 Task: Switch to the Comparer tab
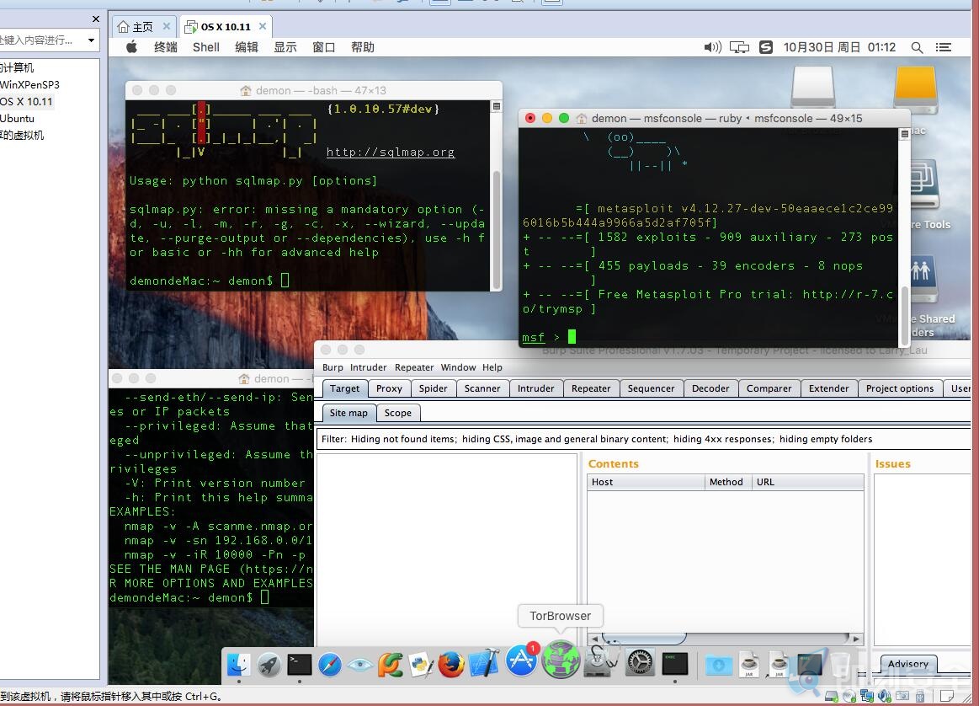pos(769,388)
